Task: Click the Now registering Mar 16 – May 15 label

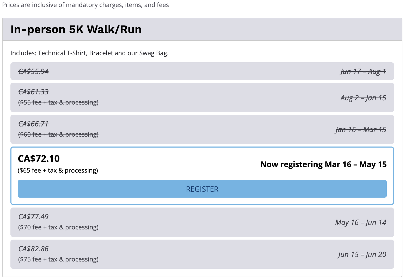Action: coord(323,165)
